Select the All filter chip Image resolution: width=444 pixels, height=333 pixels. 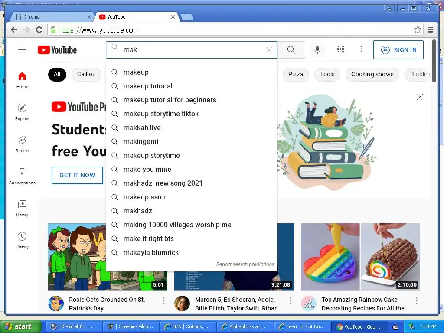click(x=57, y=75)
